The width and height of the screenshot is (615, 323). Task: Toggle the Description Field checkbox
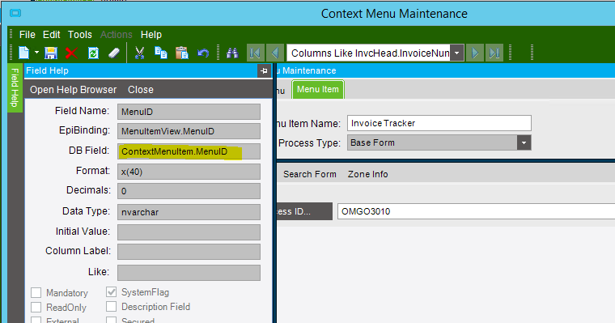(x=112, y=306)
